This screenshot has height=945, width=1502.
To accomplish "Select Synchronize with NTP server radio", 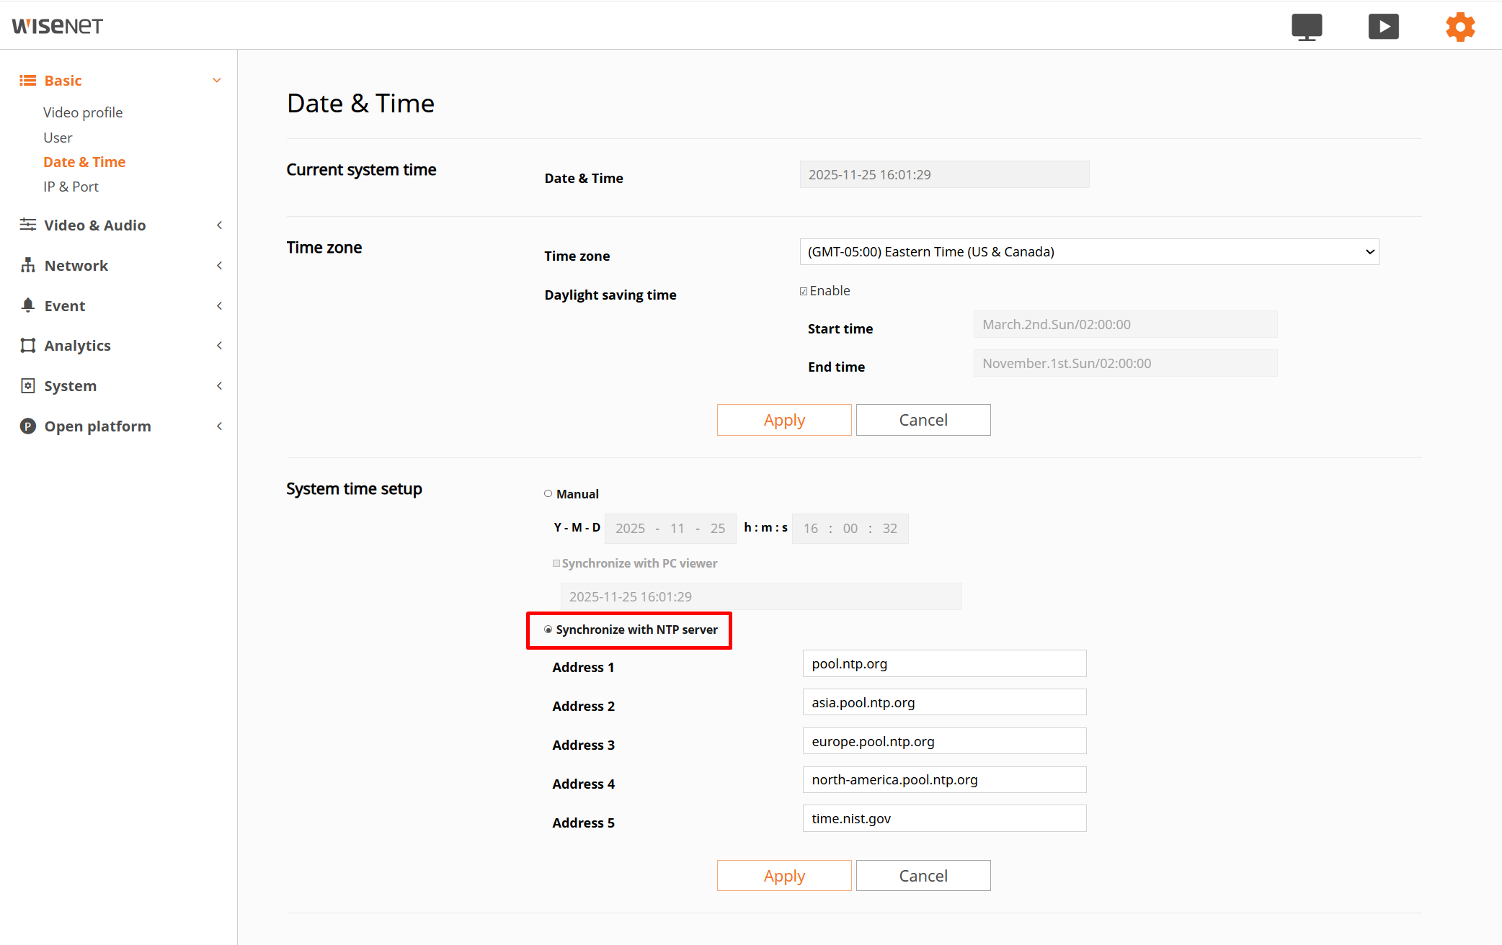I will click(548, 630).
